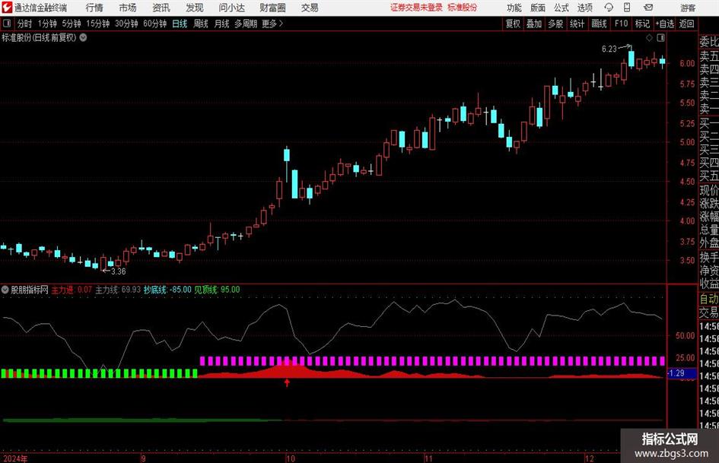Click 见顶线: 95.00 indicator label
This screenshot has height=463, width=719.
coord(217,290)
